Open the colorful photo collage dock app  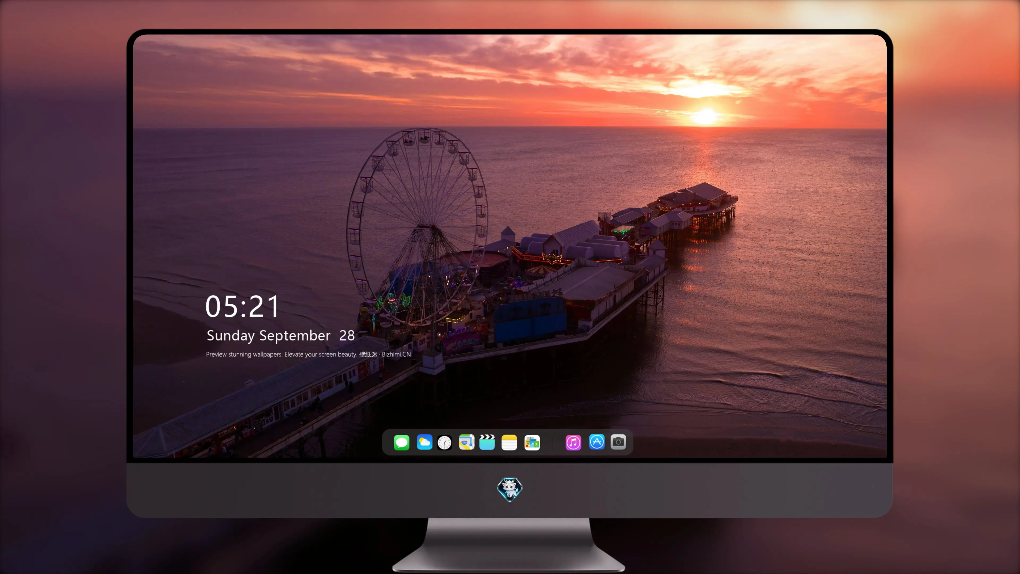click(532, 442)
